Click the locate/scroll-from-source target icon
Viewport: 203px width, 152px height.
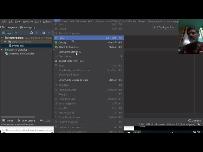[x=31, y=33]
